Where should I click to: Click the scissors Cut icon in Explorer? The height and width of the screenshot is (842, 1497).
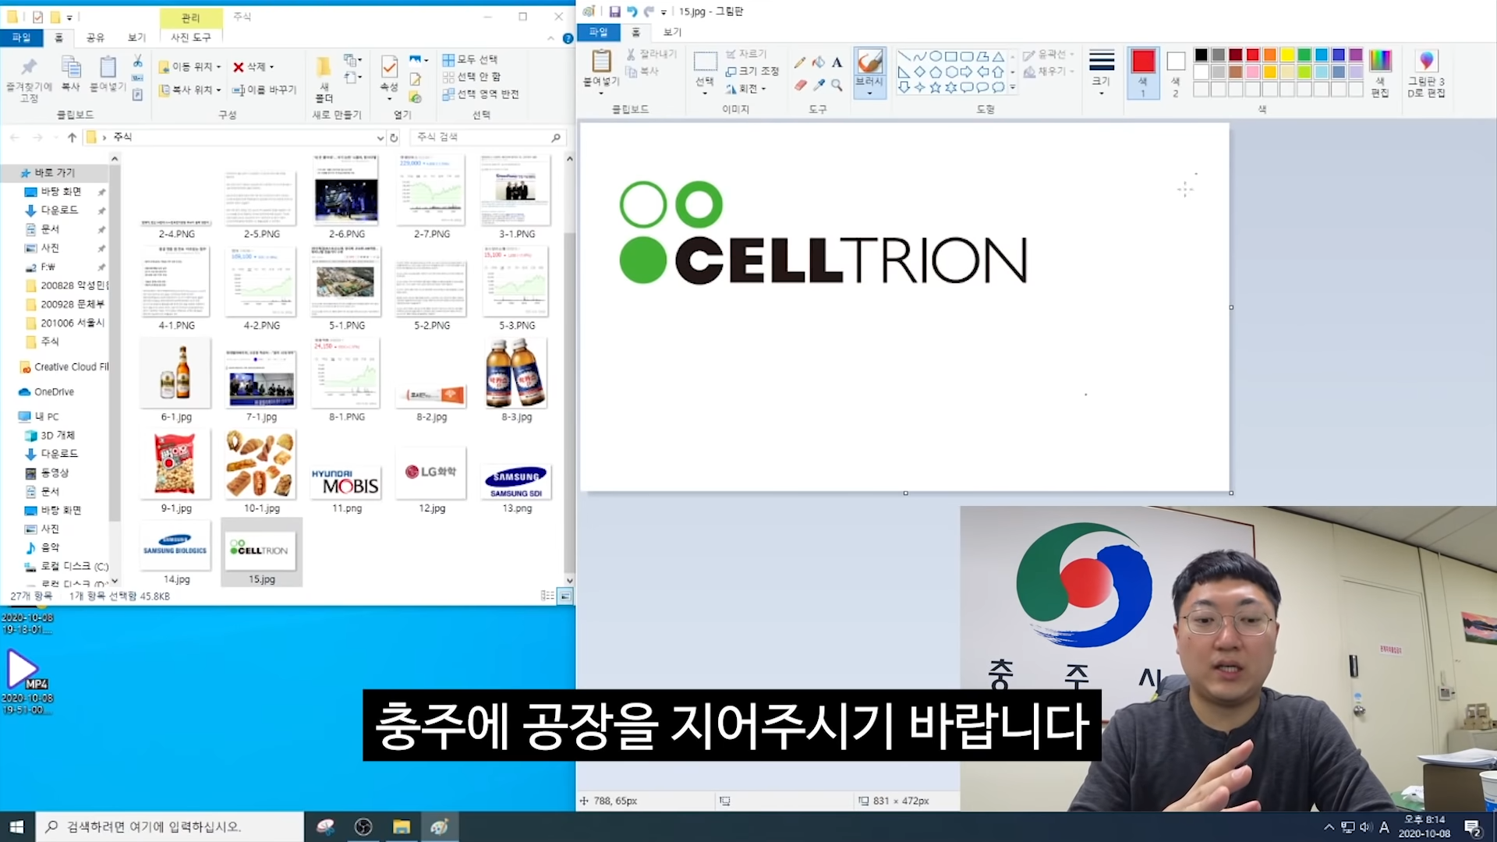(x=137, y=61)
